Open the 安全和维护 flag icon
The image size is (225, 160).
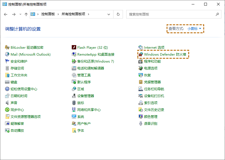[7, 61]
